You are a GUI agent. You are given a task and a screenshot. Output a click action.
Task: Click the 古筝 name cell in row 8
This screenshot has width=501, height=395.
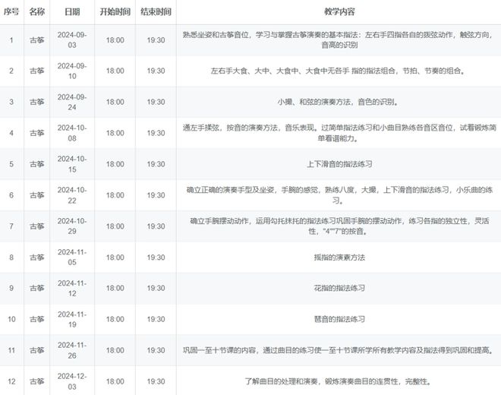pos(36,258)
